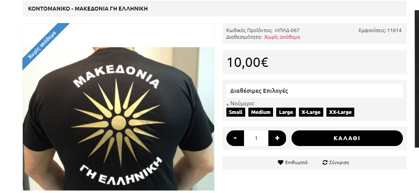The height and width of the screenshot is (193, 419).
Task: Select size Medium
Action: click(261, 112)
